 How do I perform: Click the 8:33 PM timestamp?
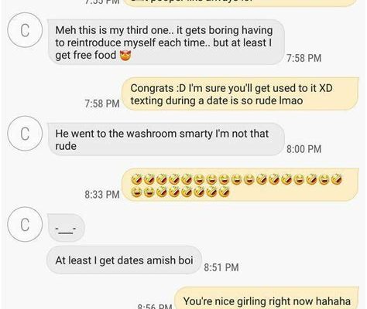click(102, 195)
